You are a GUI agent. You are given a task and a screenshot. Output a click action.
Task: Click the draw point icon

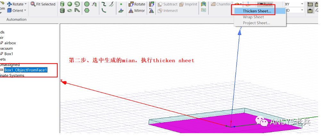[x=121, y=4]
